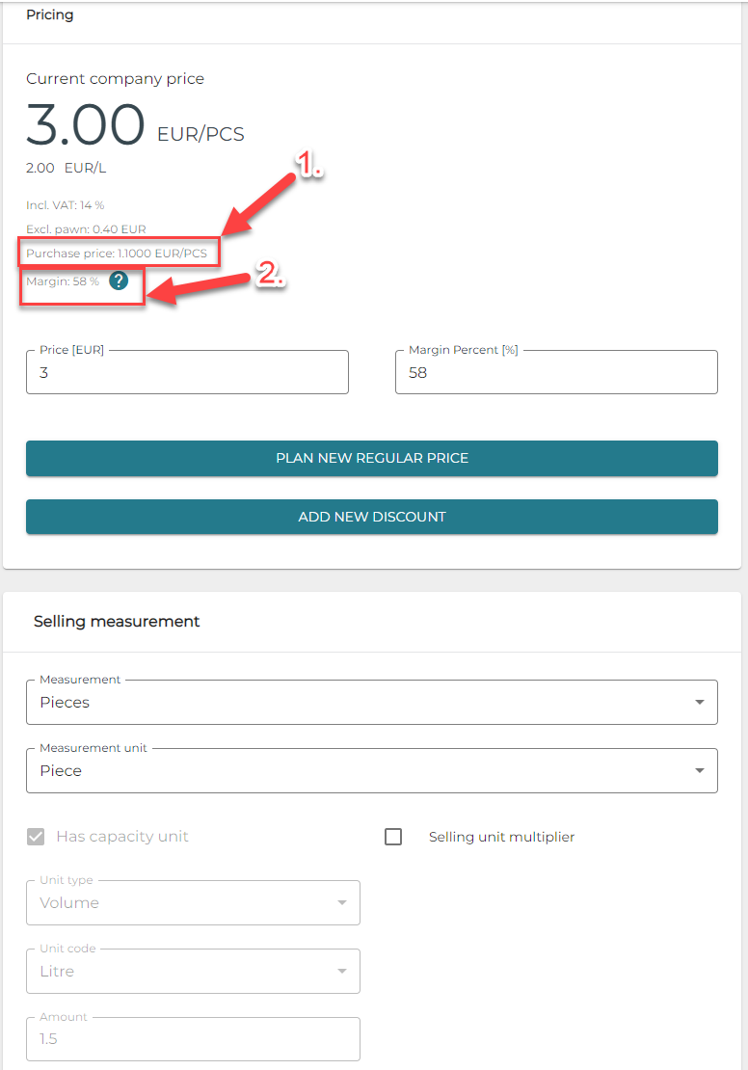748x1070 pixels.
Task: Click the Amount field showing 1.5
Action: (193, 1040)
